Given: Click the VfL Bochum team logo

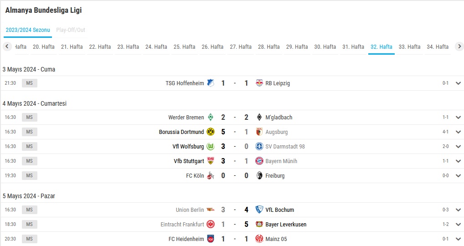Looking at the screenshot, I should pyautogui.click(x=259, y=210).
